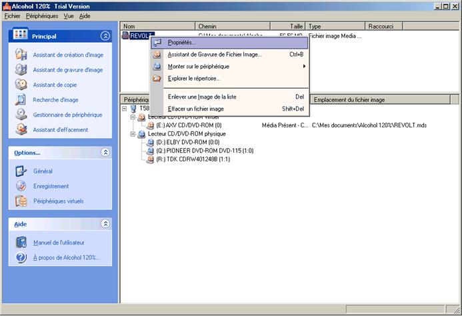Choose Assistant de Gravure de Fichier Image
The width and height of the screenshot is (462, 316).
tap(229, 55)
